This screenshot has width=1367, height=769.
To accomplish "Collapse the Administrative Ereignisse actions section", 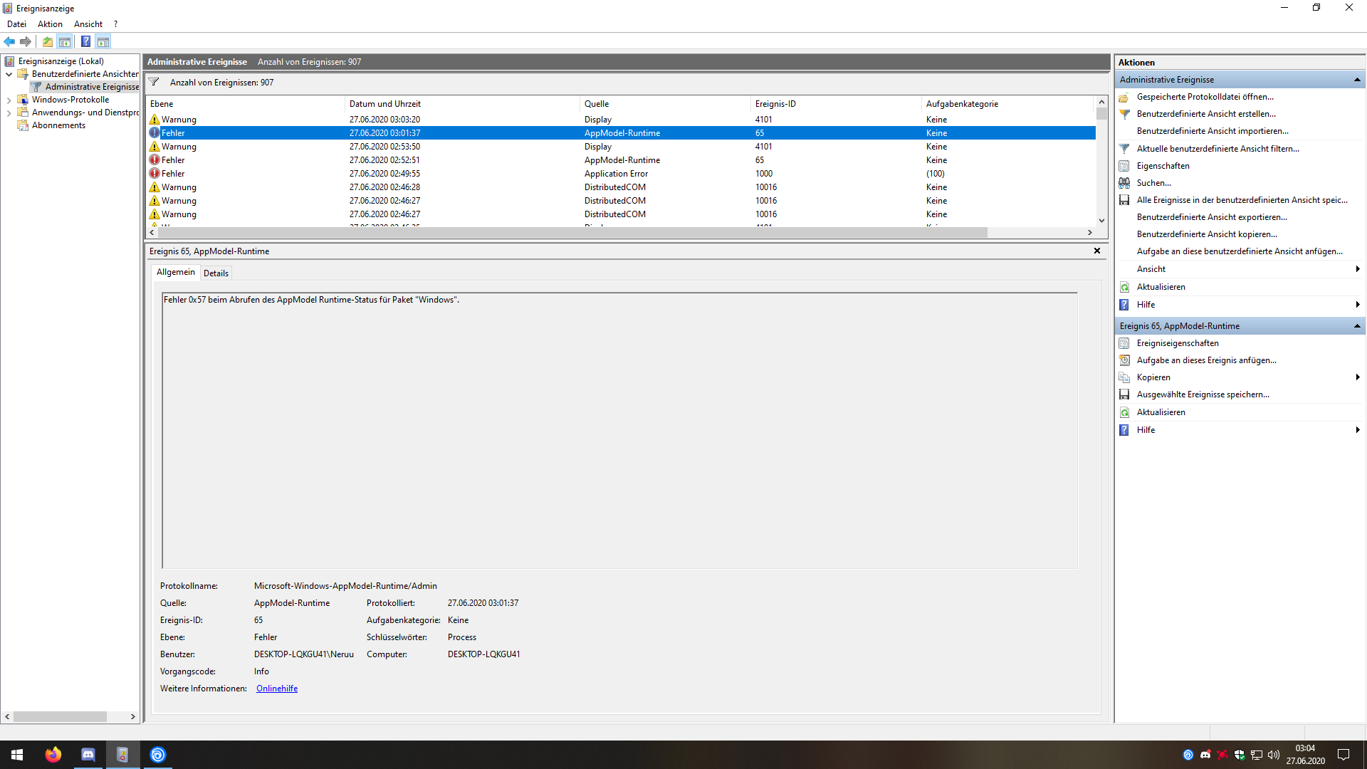I will click(x=1357, y=80).
